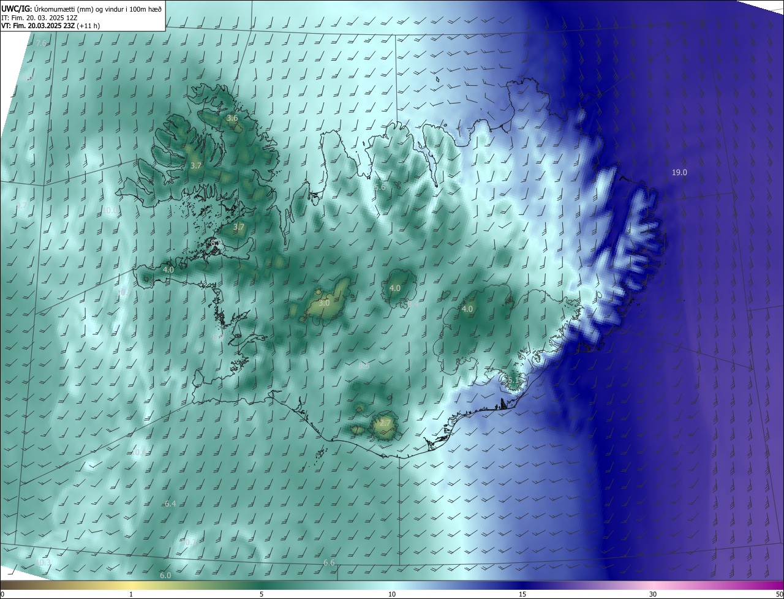Click the '1' tick on the colour scale
This screenshot has height=599, width=784.
tap(131, 595)
